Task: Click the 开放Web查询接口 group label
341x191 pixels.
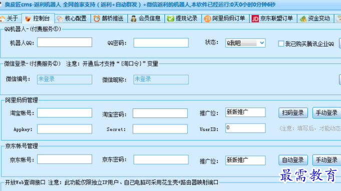Action: 25,182
